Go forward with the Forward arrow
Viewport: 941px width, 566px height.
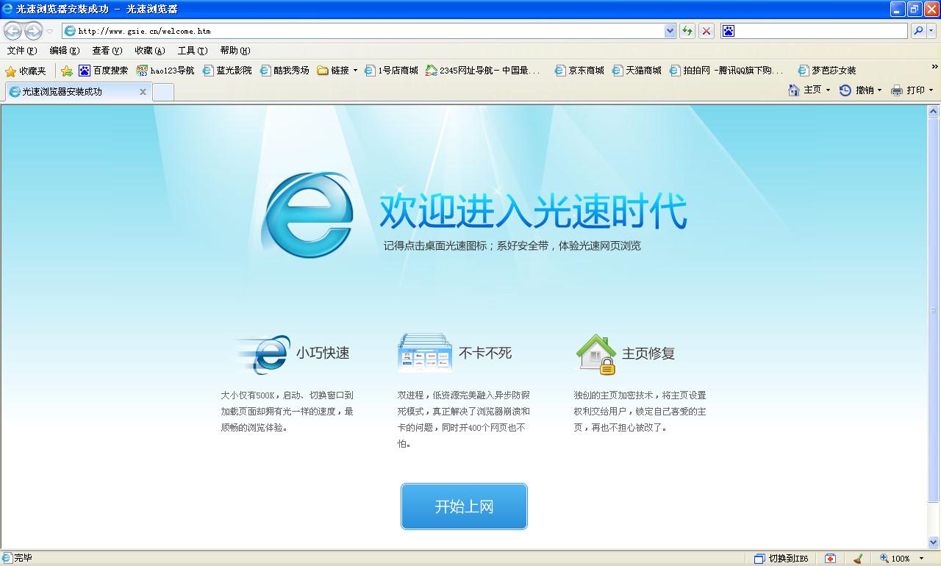tap(33, 31)
